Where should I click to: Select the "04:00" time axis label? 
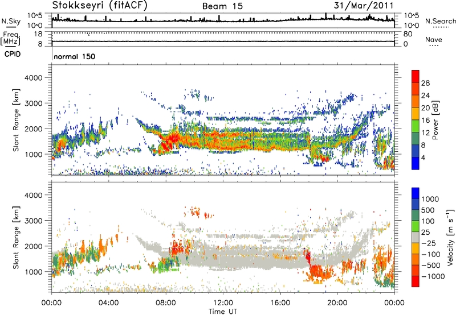point(109,303)
